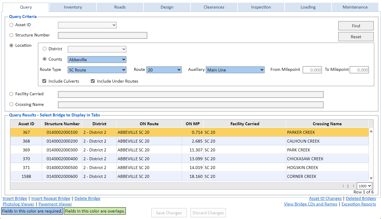
Task: Click the previous page arrow in pager
Action: 343,186
